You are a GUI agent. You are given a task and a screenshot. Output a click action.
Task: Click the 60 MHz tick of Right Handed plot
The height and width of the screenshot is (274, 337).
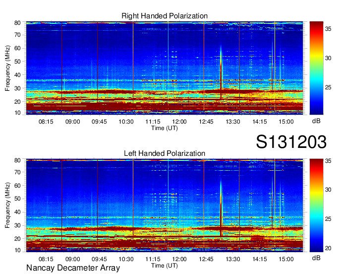coord(17,48)
